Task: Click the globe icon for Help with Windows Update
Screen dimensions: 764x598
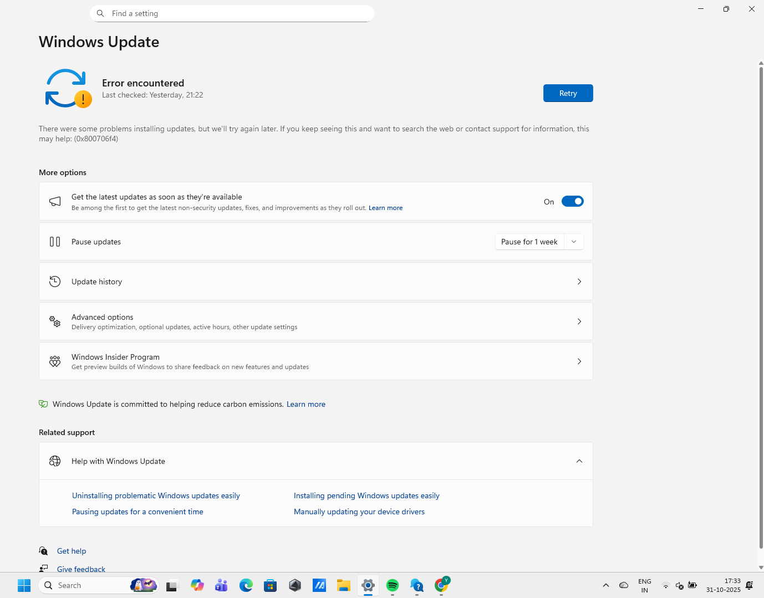Action: click(x=55, y=461)
